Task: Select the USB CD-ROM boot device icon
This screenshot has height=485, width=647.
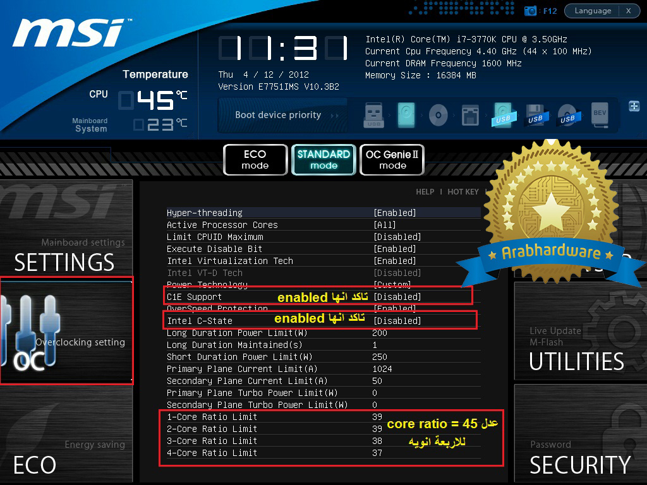Action: 568,115
